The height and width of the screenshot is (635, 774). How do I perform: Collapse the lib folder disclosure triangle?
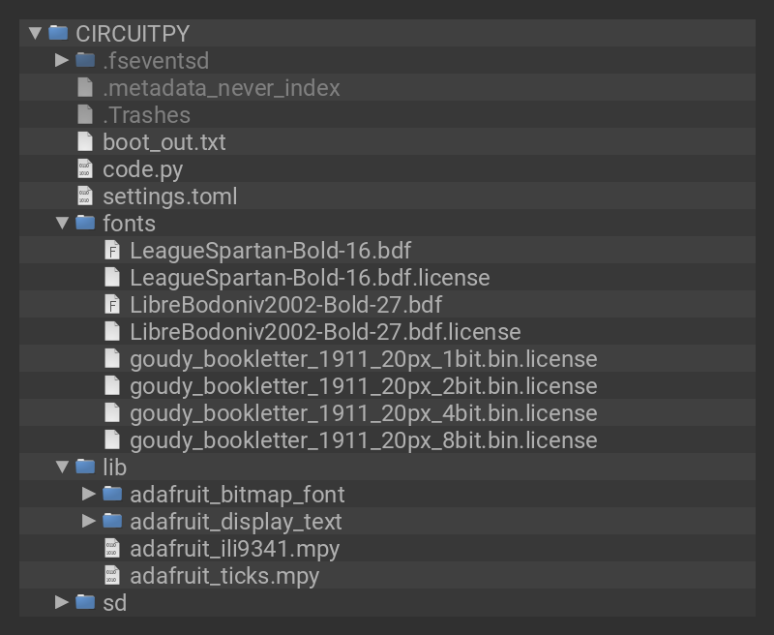[x=62, y=467]
